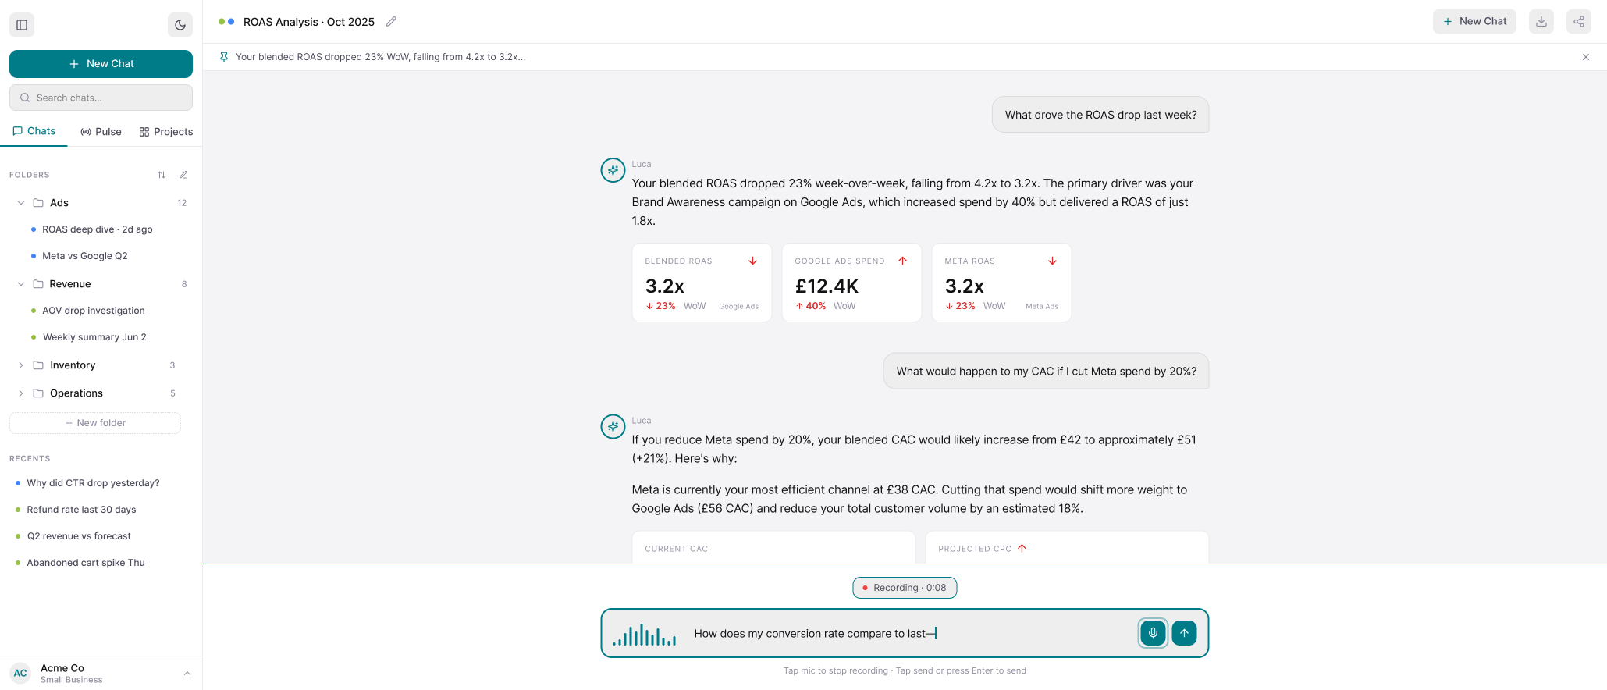
Task: Click the pin icon in banner
Action: 224,57
